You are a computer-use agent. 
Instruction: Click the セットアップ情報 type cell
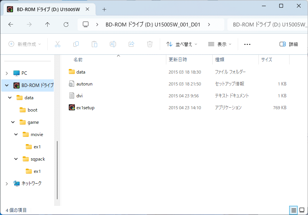click(230, 84)
